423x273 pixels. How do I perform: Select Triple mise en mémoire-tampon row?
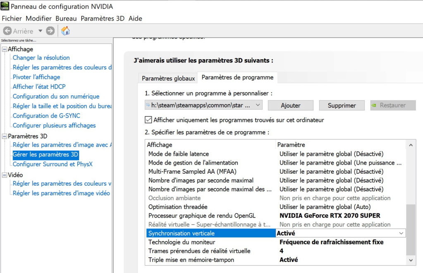tap(276, 260)
